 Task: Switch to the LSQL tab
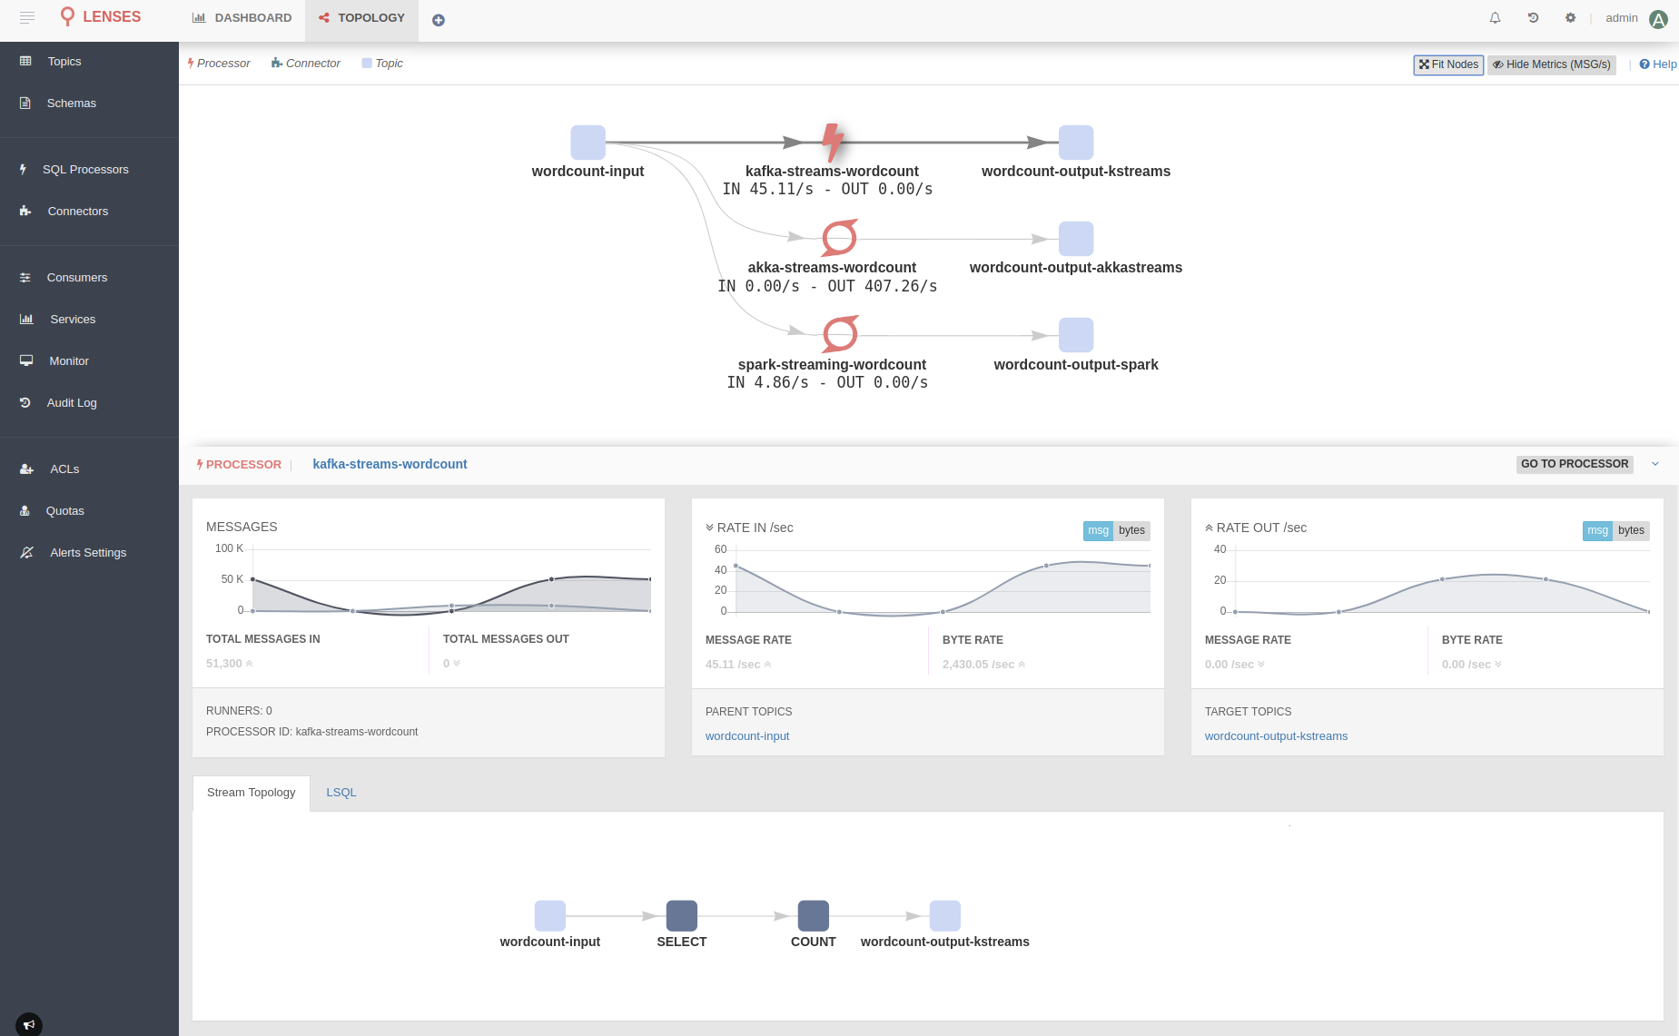pyautogui.click(x=341, y=793)
